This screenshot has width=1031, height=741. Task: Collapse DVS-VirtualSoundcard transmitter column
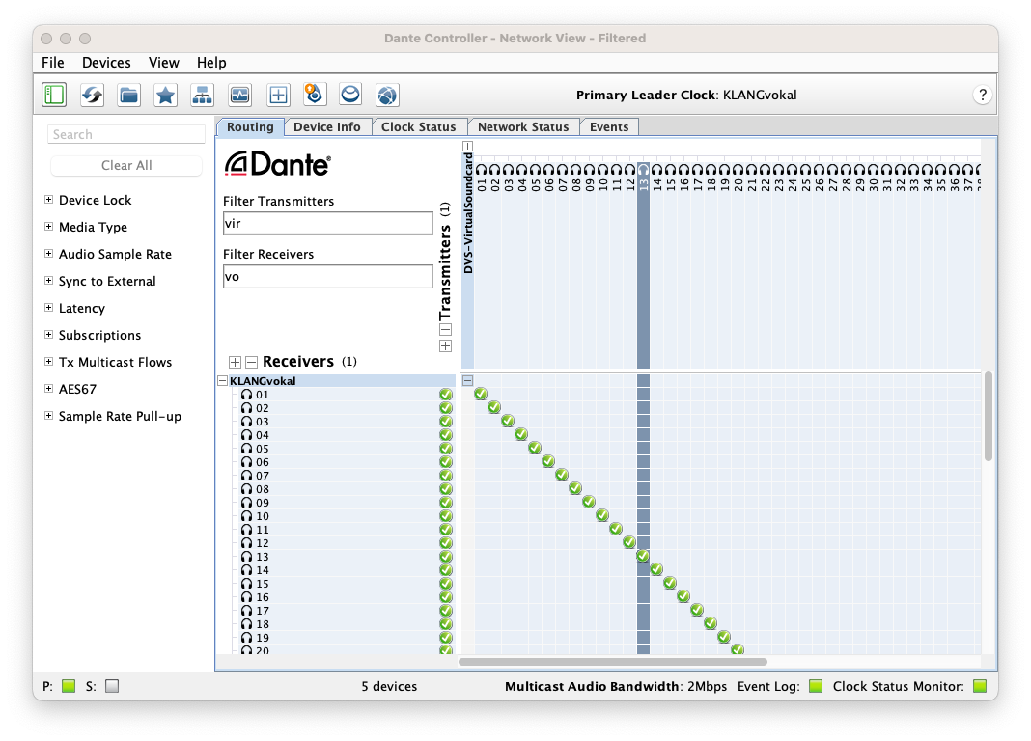pos(467,146)
